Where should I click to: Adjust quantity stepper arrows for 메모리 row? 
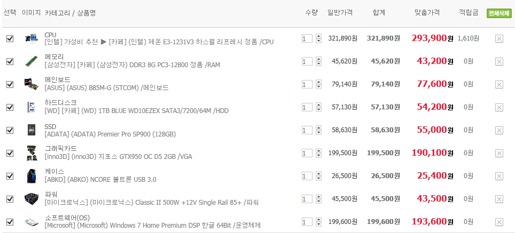click(318, 62)
